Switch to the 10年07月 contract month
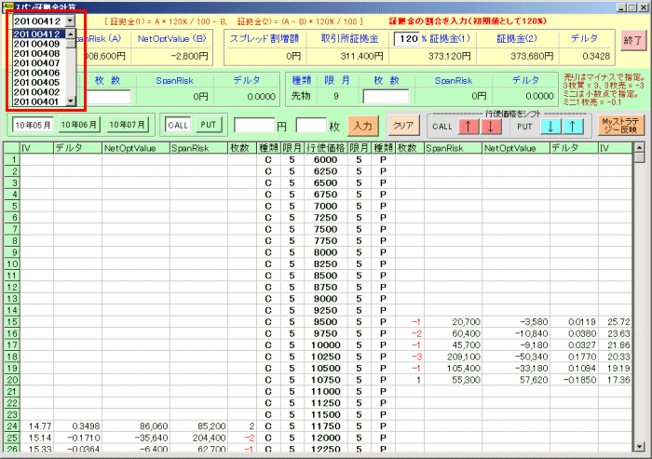This screenshot has height=459, width=652. pos(127,124)
